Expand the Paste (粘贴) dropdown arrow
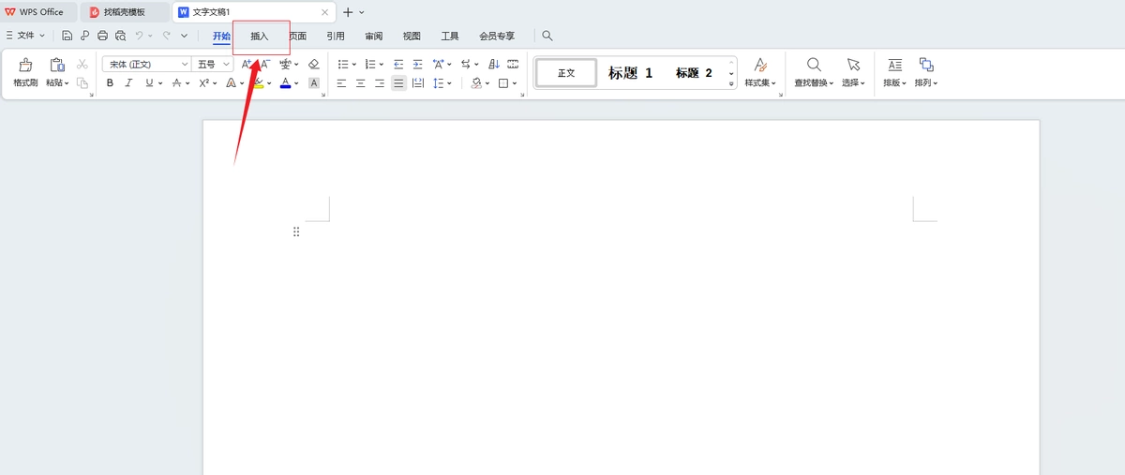 point(67,83)
